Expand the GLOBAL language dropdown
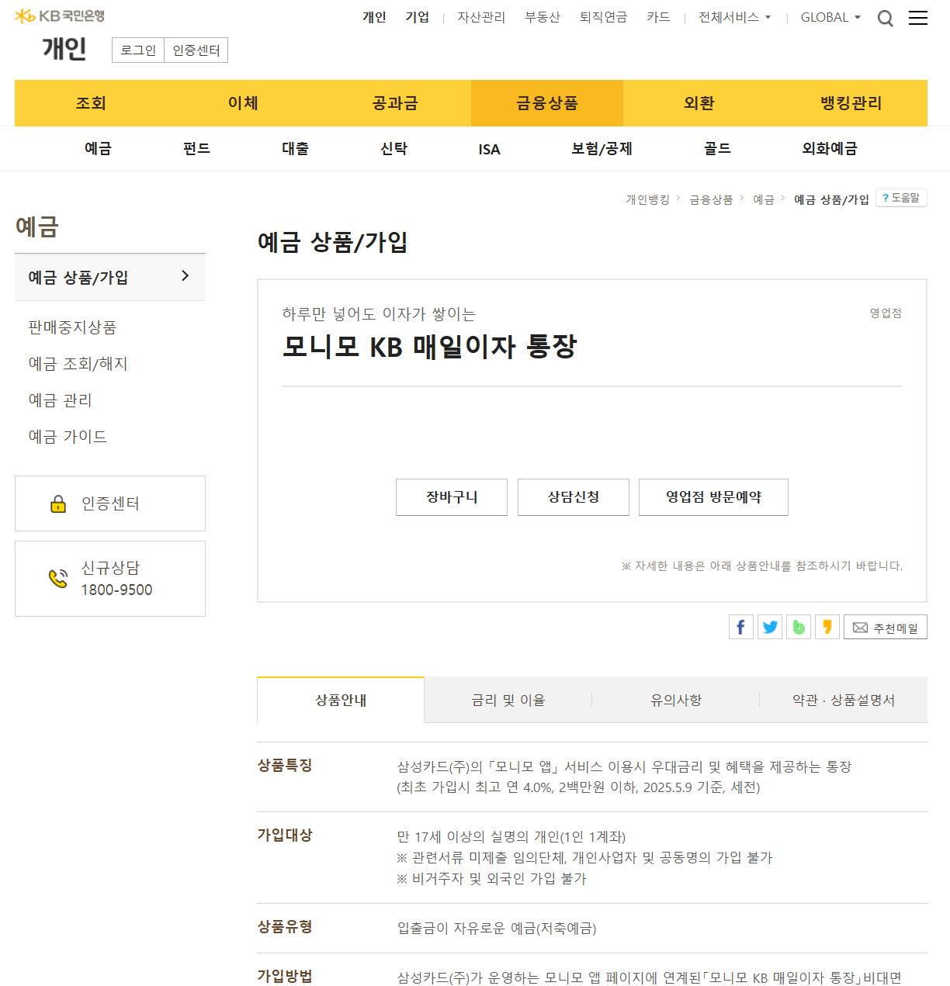This screenshot has height=986, width=950. [x=830, y=17]
